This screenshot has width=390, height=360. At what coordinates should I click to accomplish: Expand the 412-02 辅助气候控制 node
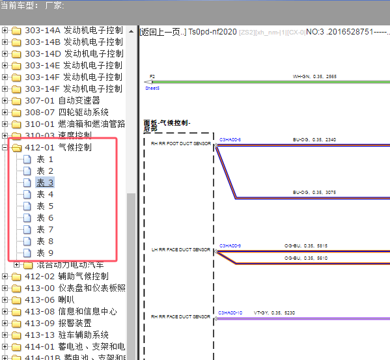[x=5, y=276]
